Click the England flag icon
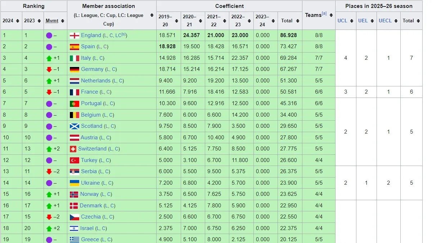 pyautogui.click(x=75, y=35)
